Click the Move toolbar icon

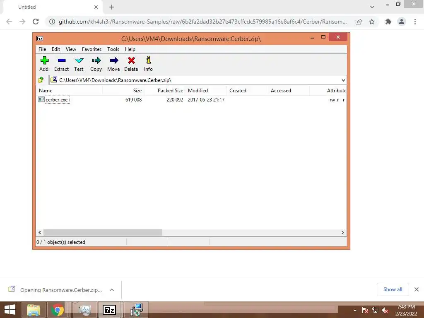(x=113, y=64)
